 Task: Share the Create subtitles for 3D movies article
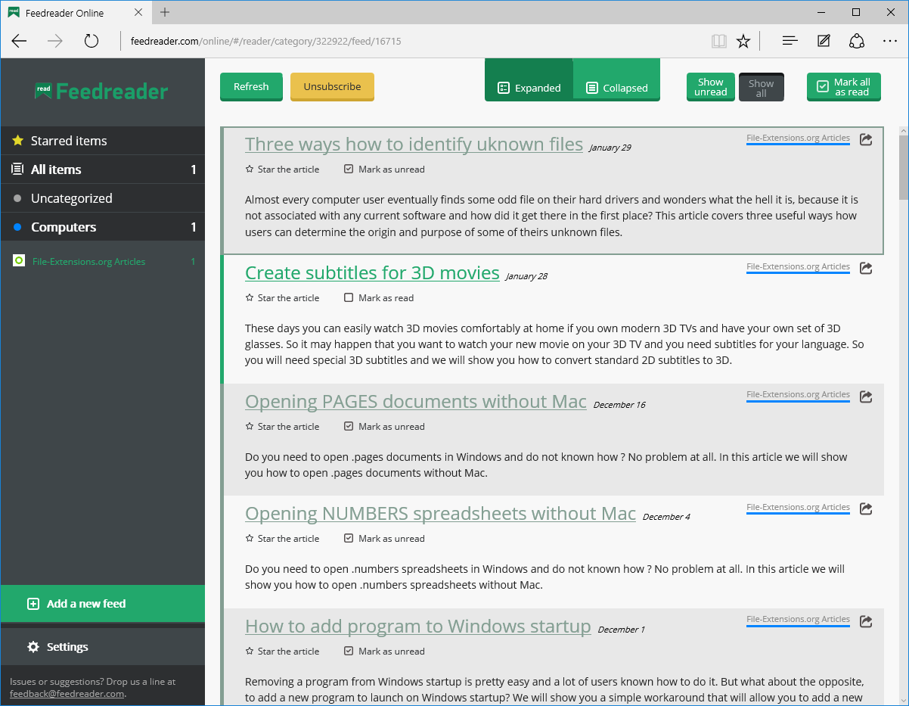tap(865, 268)
